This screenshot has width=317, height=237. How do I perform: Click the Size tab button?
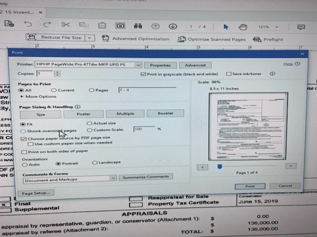[41, 115]
